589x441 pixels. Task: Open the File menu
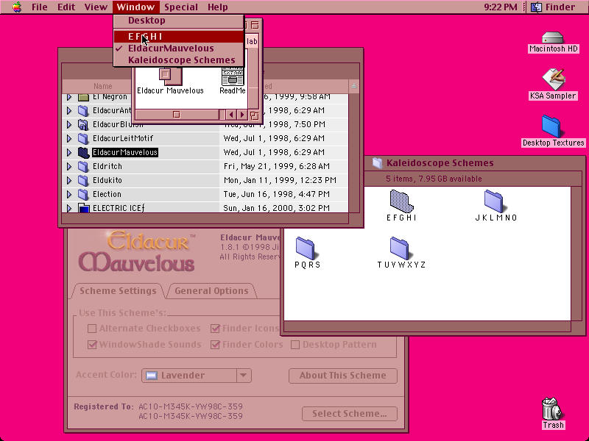40,7
